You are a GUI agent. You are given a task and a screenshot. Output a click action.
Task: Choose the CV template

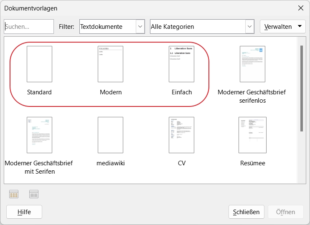[181, 135]
